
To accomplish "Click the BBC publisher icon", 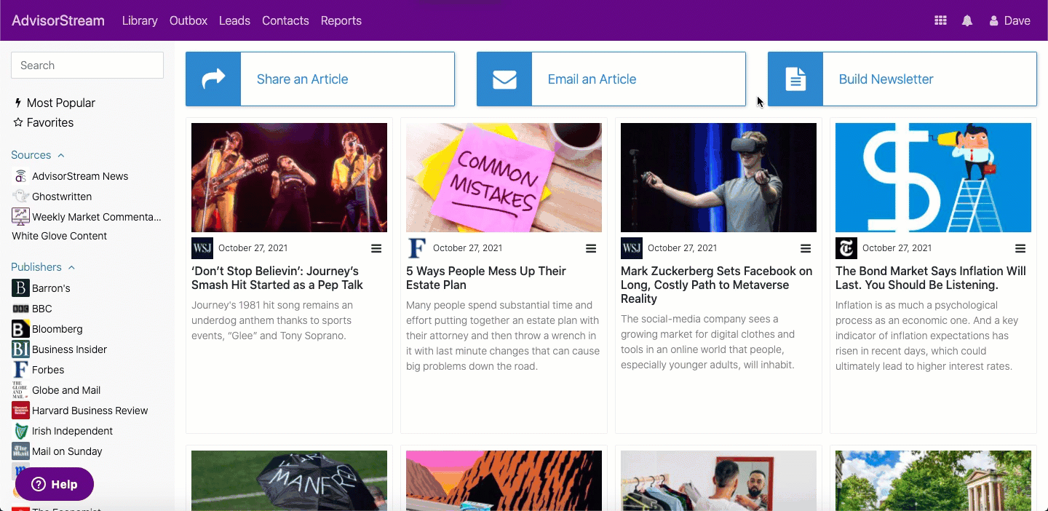I will [x=20, y=309].
